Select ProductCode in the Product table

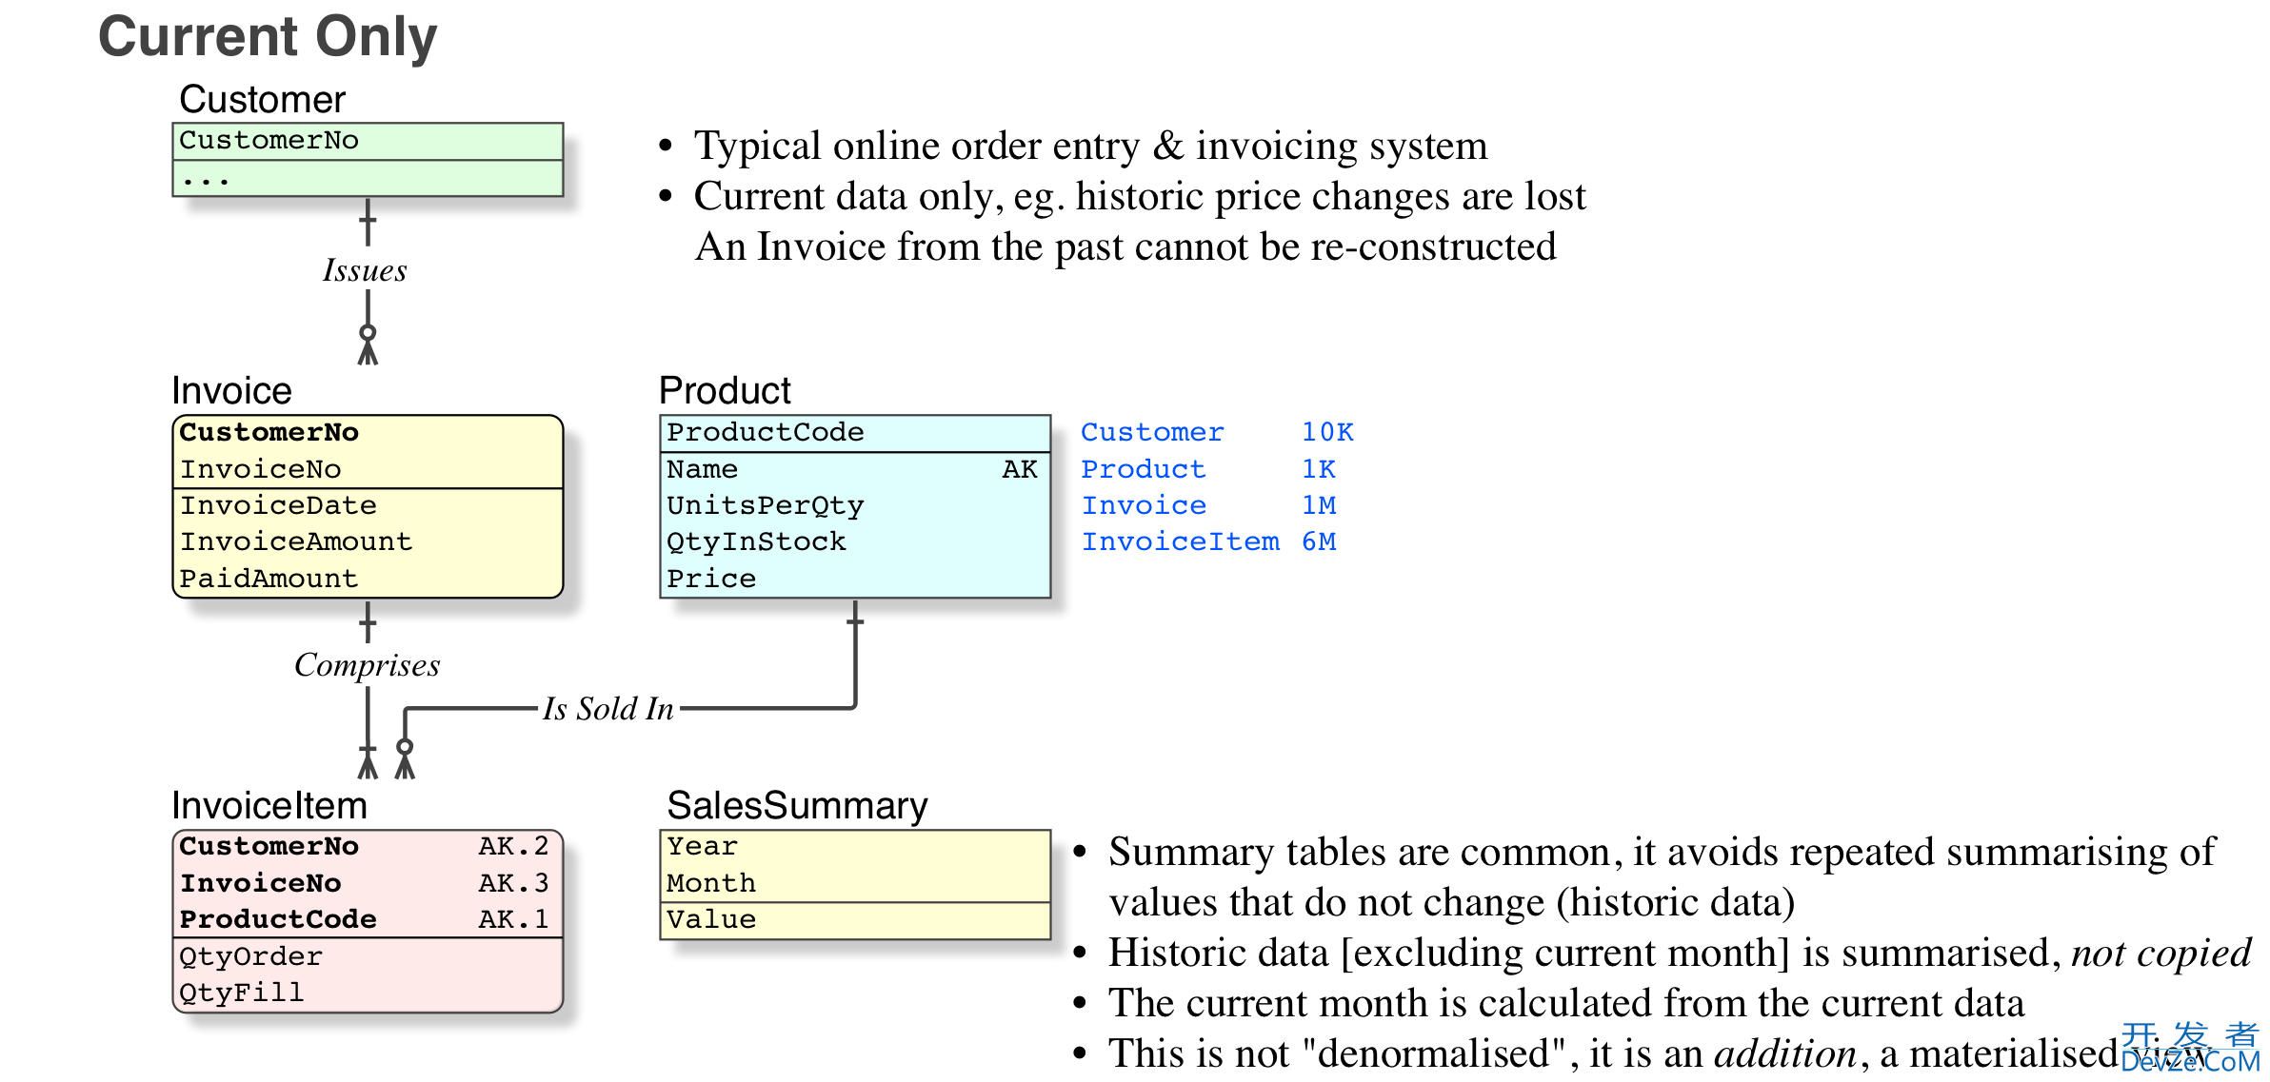[766, 433]
